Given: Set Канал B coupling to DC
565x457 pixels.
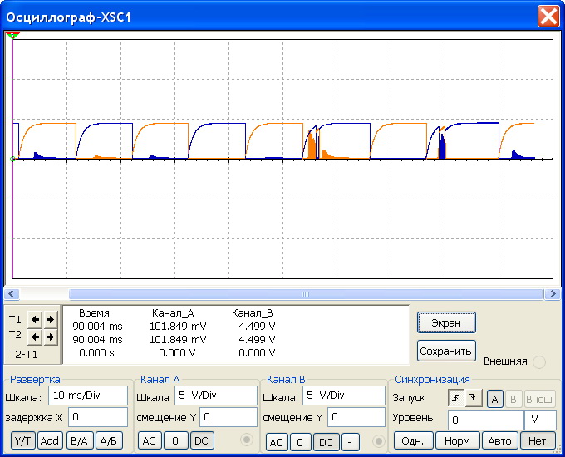Looking at the screenshot, I should [326, 442].
